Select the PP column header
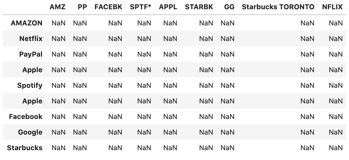This screenshot has height=160, width=349. pos(82,7)
